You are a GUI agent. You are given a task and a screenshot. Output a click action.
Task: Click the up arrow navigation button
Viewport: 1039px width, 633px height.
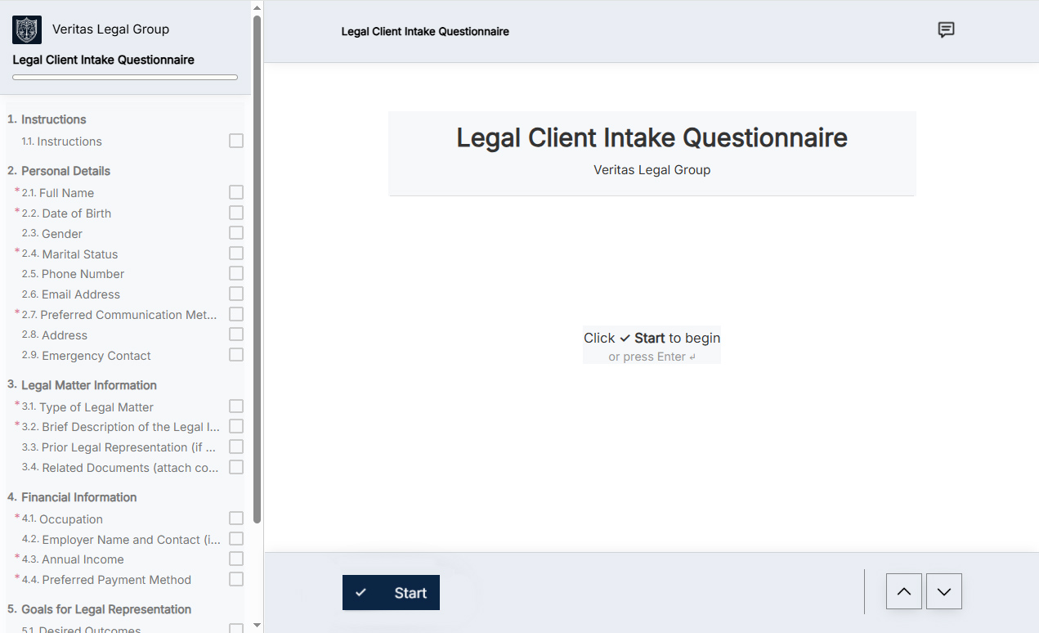click(x=904, y=591)
